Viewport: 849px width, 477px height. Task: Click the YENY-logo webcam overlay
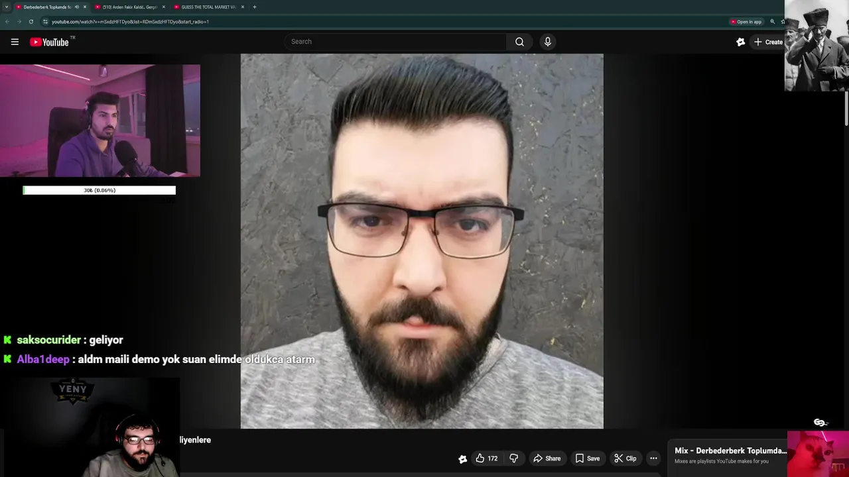tap(90, 427)
